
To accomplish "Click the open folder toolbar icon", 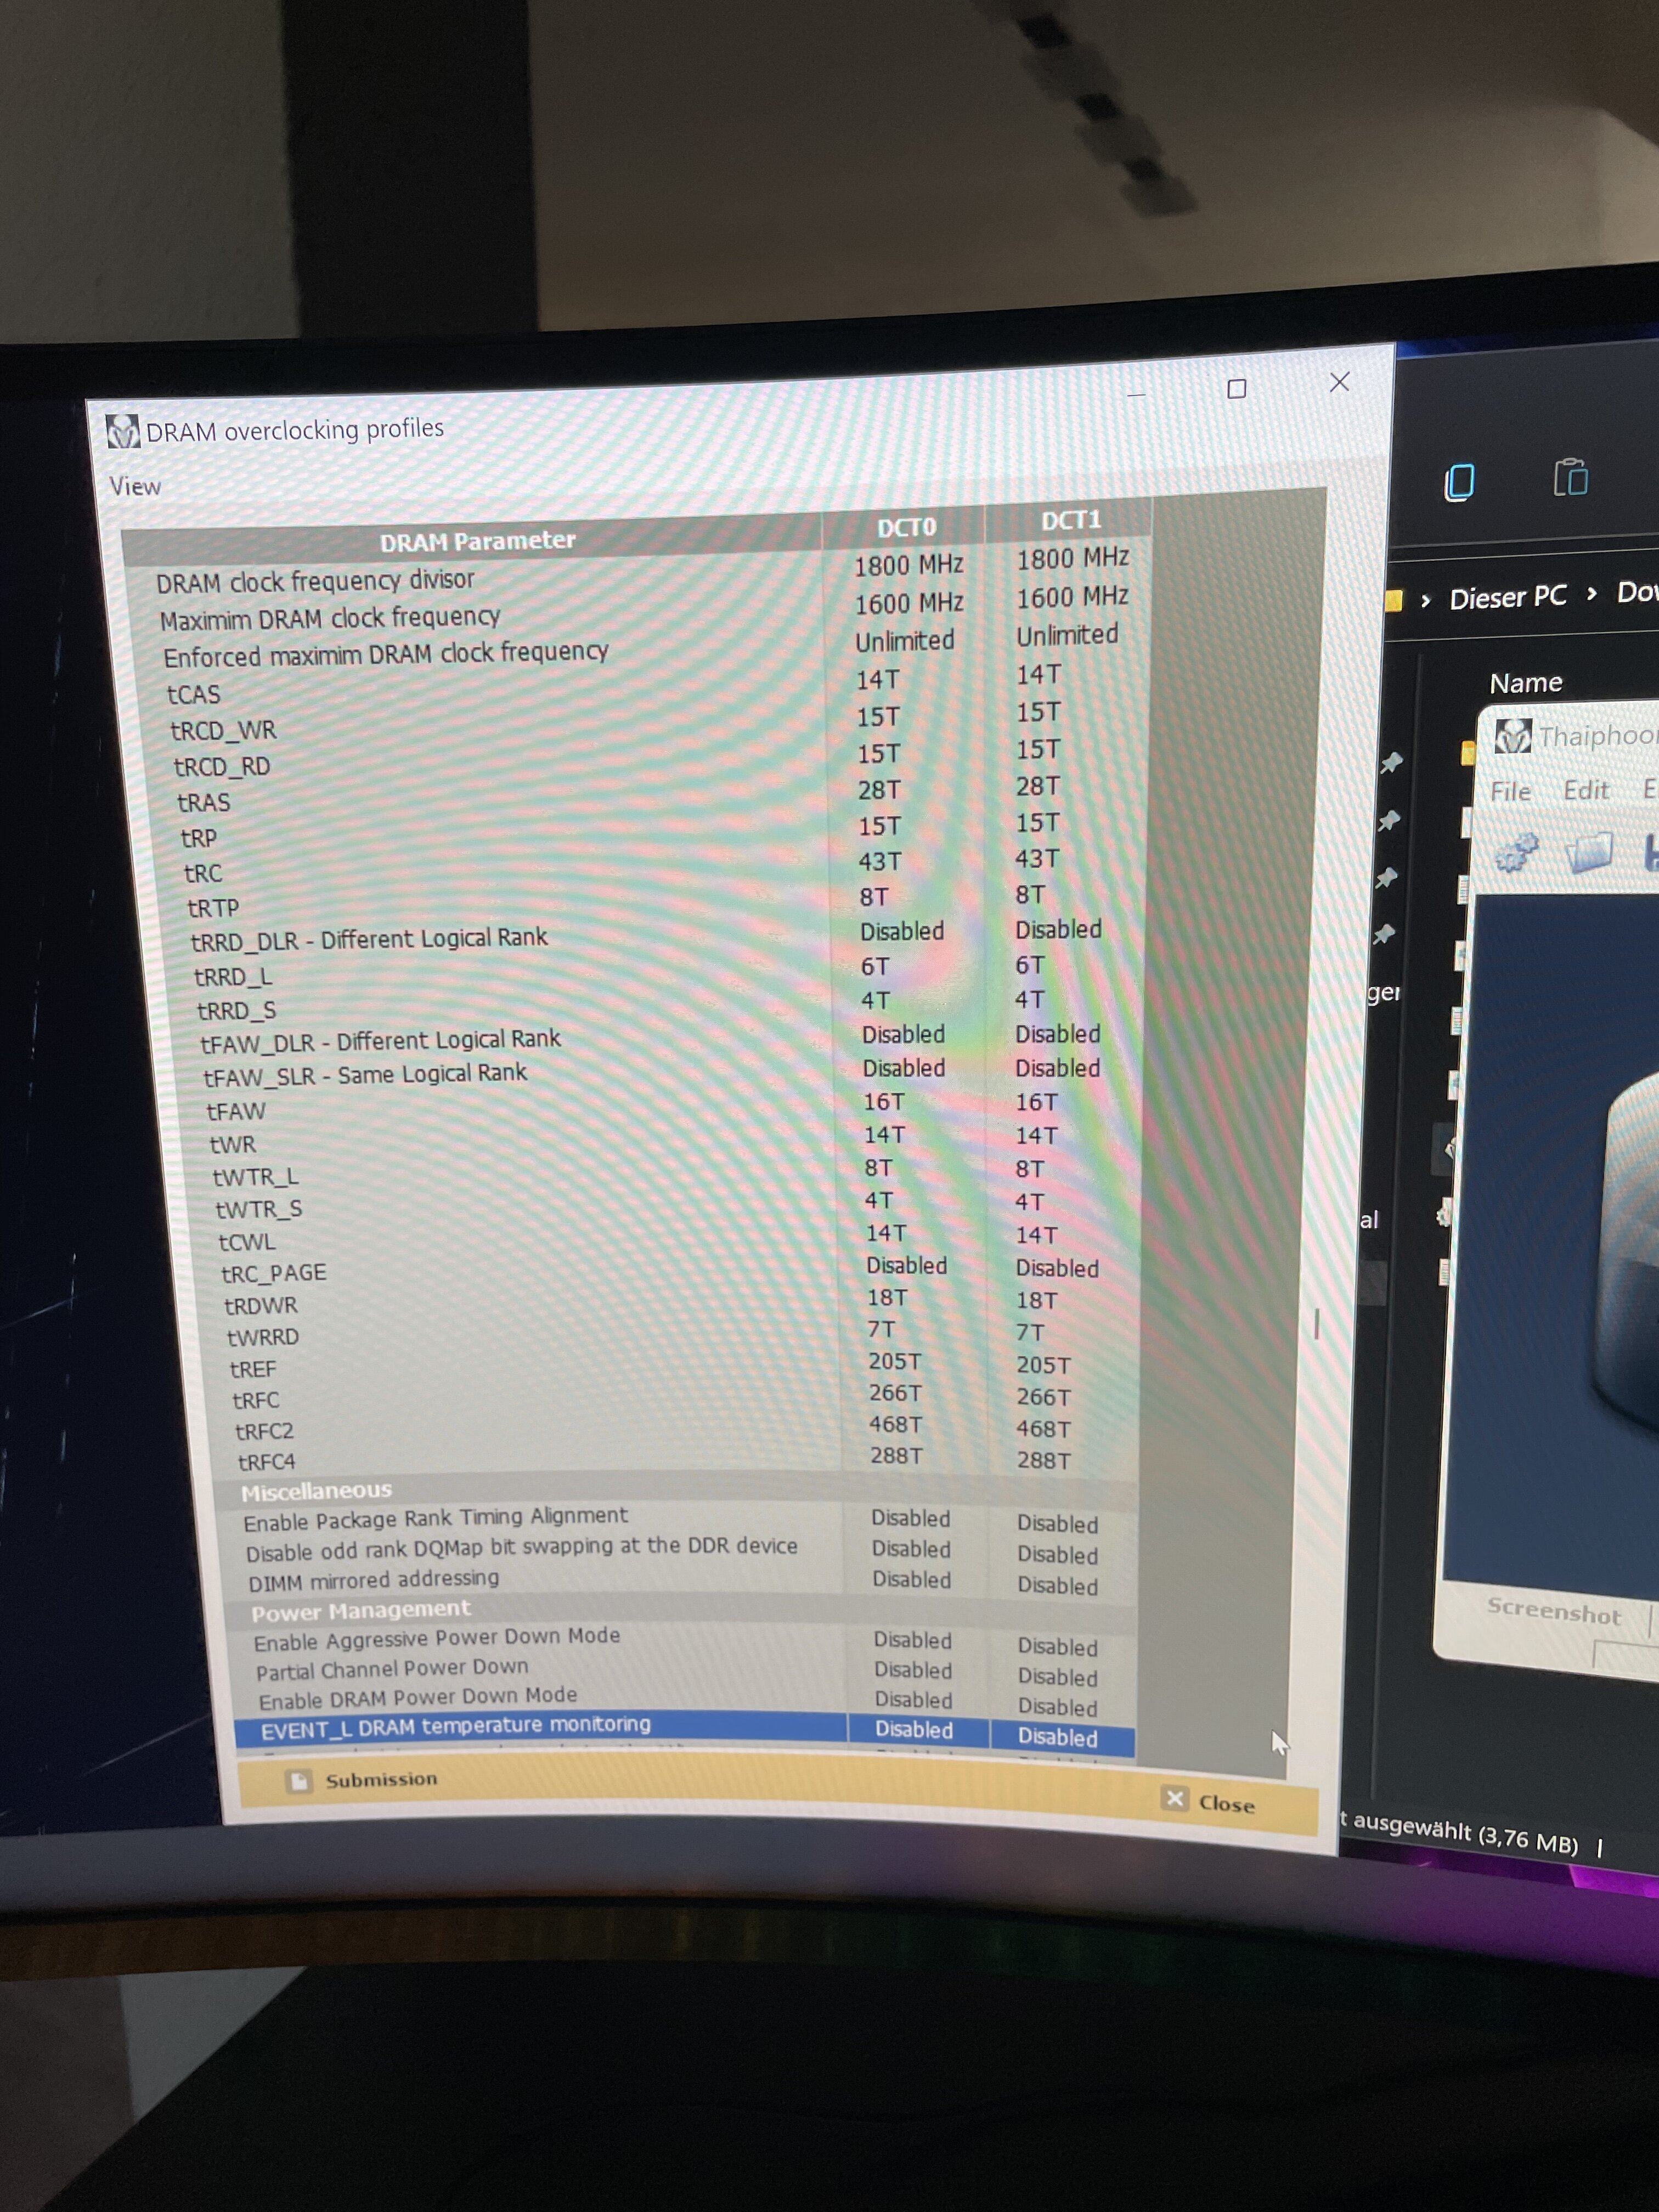I will click(x=1589, y=853).
